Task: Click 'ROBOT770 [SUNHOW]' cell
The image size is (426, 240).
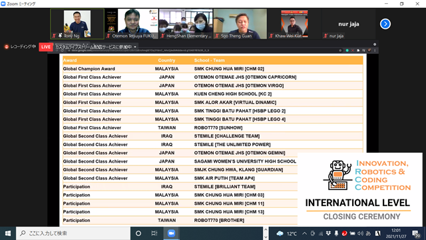Action: pyautogui.click(x=218, y=127)
